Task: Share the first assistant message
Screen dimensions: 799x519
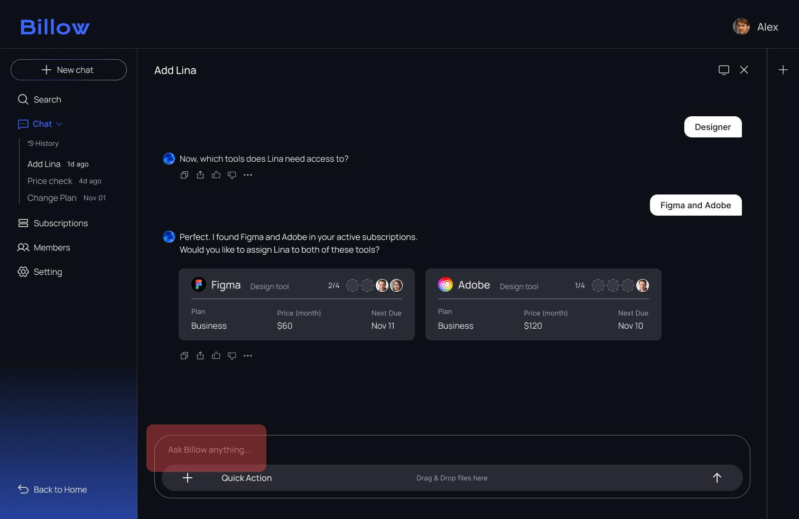Action: [200, 175]
